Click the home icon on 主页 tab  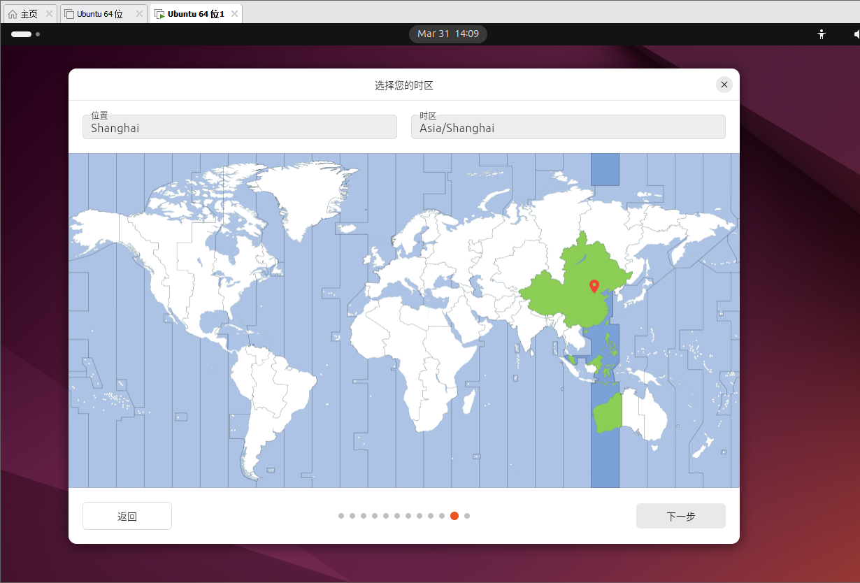[x=13, y=14]
